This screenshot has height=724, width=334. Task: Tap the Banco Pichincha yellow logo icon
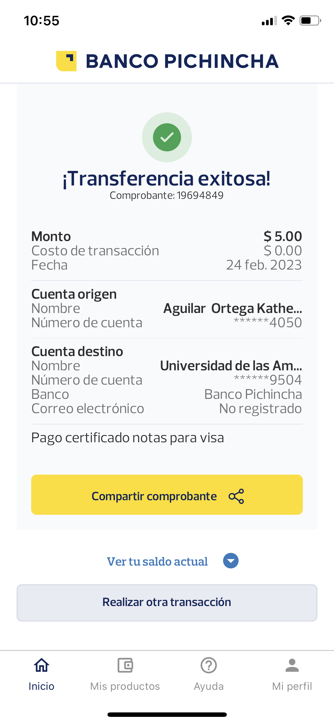tap(66, 61)
